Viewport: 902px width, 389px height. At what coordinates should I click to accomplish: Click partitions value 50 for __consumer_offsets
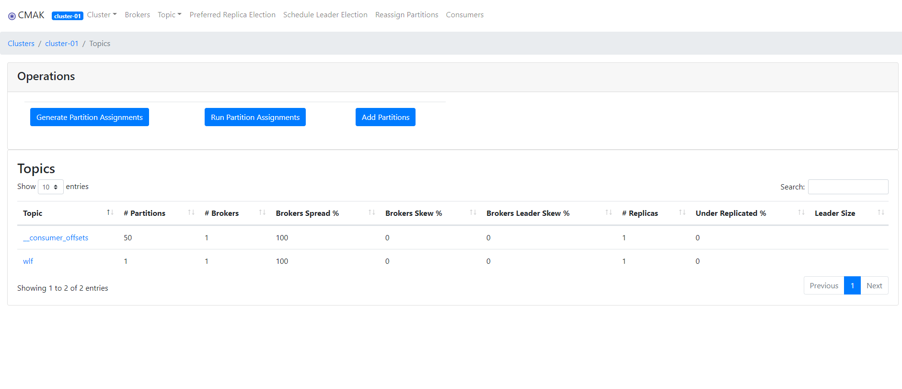tap(127, 237)
